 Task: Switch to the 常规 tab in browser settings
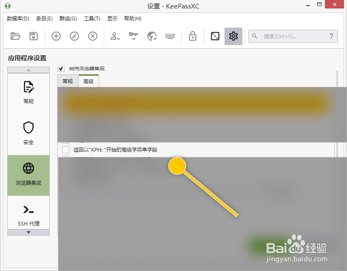coord(68,81)
